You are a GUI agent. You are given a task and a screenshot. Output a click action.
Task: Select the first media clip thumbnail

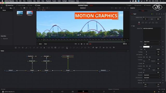coord(20,13)
